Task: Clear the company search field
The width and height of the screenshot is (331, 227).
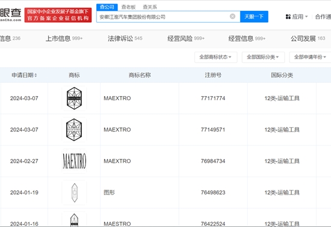Action: click(232, 16)
